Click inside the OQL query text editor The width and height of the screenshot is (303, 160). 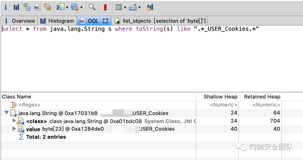(x=151, y=58)
